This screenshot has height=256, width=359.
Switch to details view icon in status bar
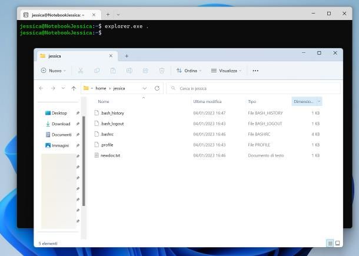330,243
